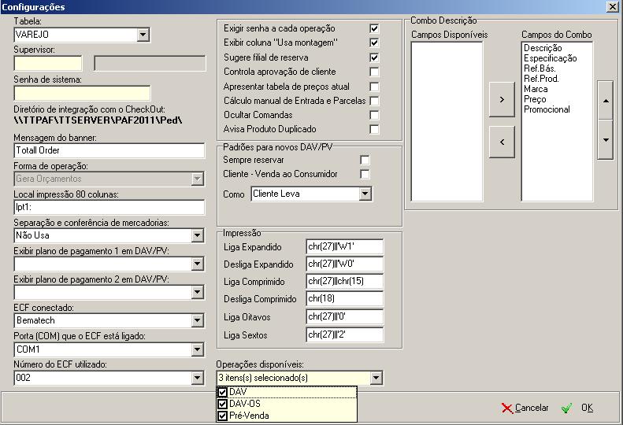Click the move left arrow button
The width and height of the screenshot is (623, 425).
[502, 142]
